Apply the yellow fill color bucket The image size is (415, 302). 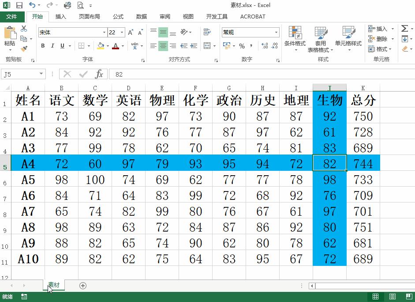101,46
